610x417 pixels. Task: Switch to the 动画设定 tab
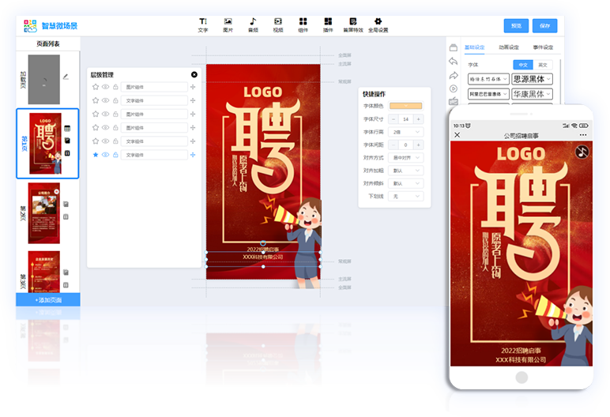[x=509, y=47]
